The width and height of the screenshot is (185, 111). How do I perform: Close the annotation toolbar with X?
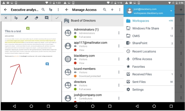click(6, 18)
